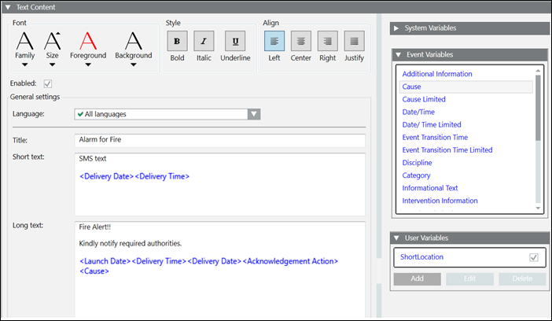Pick the red Foreground color
Image resolution: width=552 pixels, height=321 pixels.
click(88, 47)
